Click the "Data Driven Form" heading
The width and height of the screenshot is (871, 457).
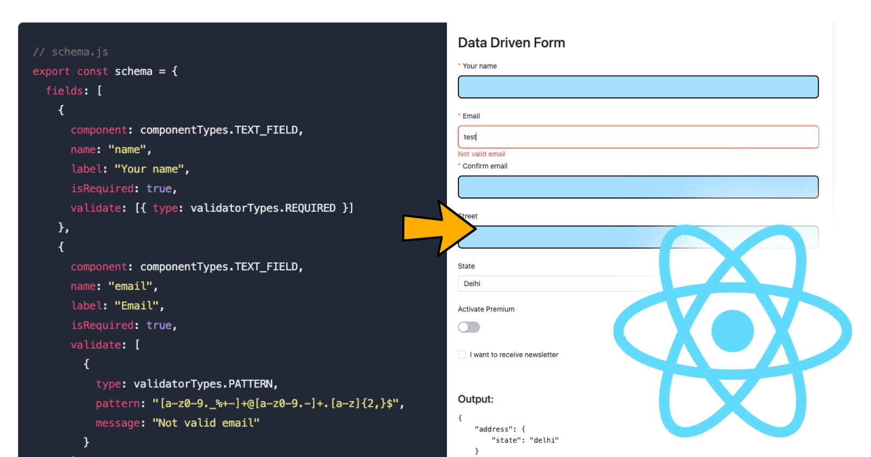coord(511,43)
